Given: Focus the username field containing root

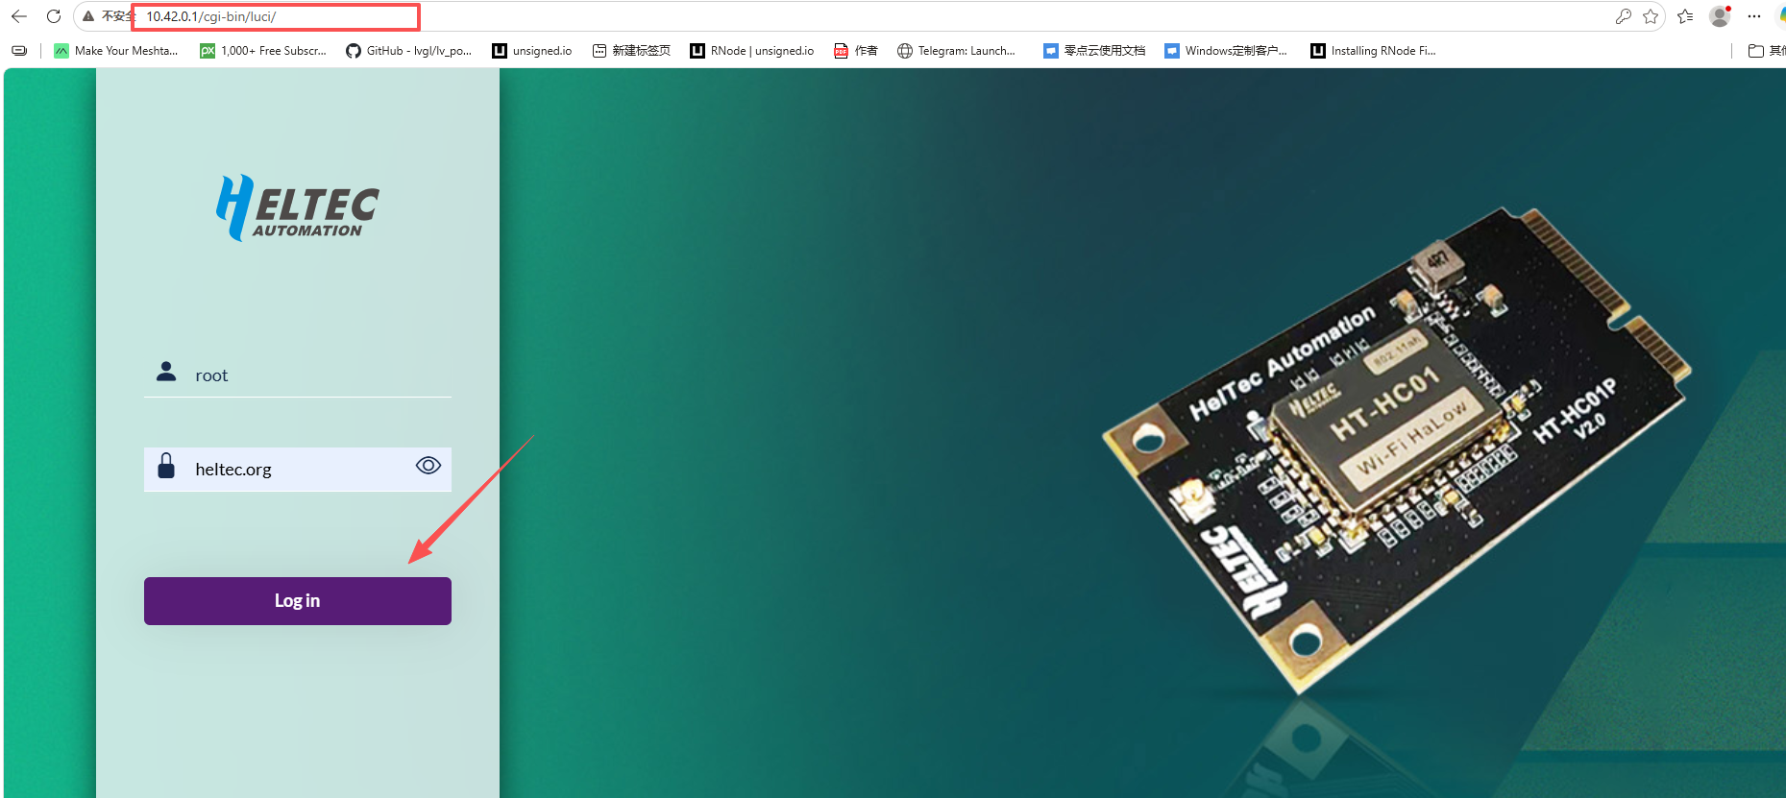Looking at the screenshot, I should pos(298,375).
